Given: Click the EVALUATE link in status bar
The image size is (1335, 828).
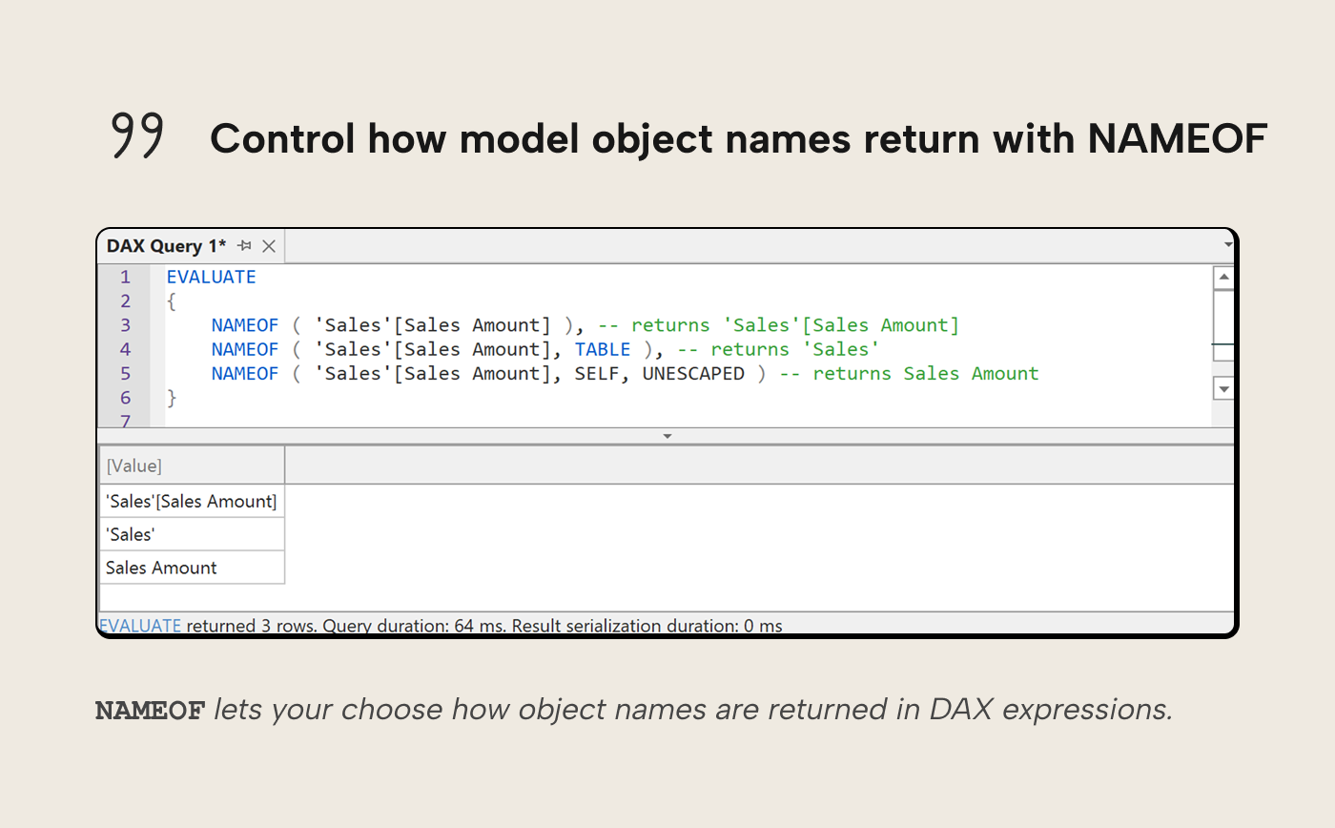Looking at the screenshot, I should 140,626.
